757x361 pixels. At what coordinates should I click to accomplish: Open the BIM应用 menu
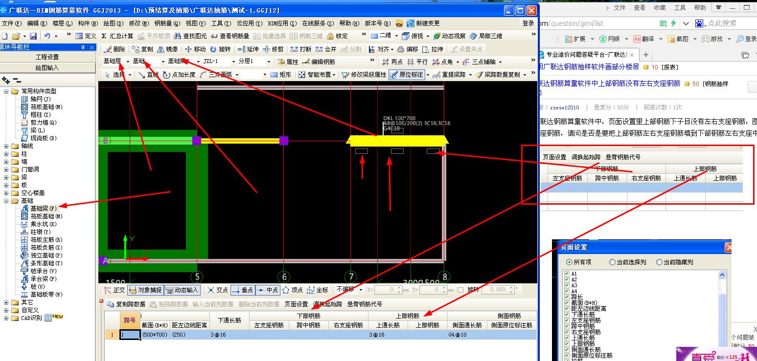point(282,23)
